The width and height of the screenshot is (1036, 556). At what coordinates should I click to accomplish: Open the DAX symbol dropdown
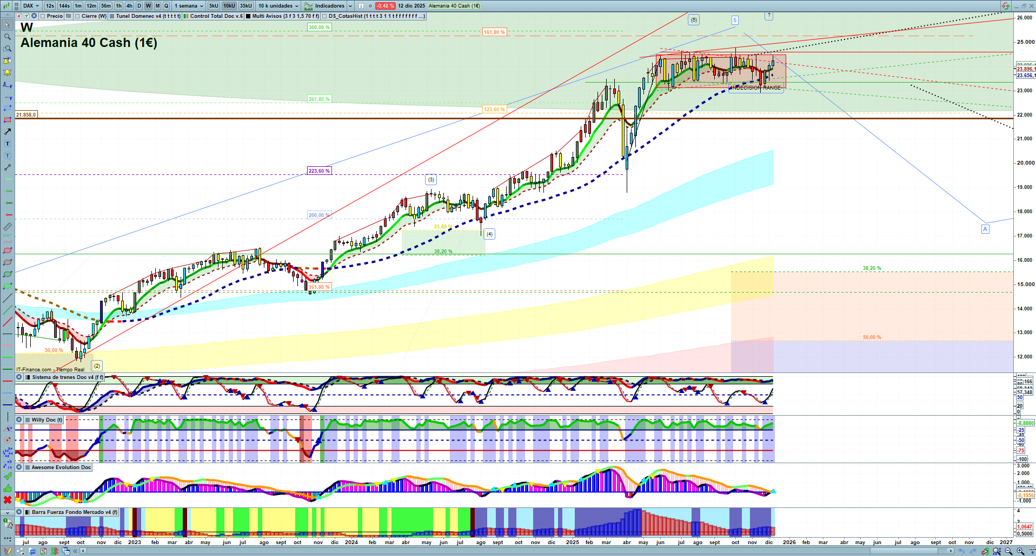click(x=31, y=6)
